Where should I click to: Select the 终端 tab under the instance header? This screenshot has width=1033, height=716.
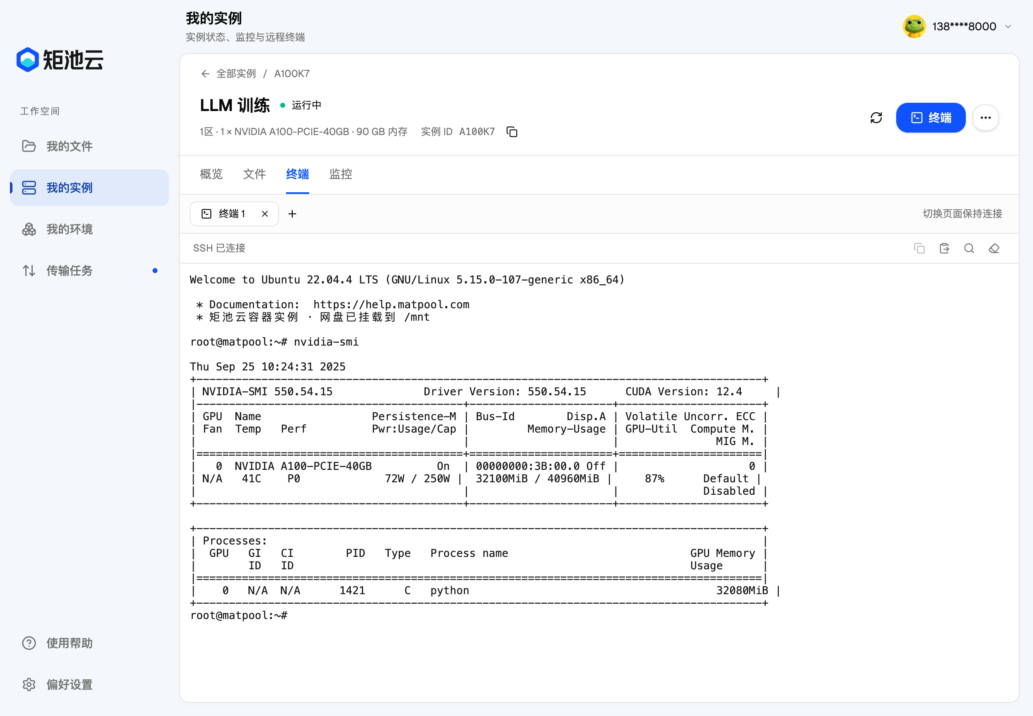(298, 174)
